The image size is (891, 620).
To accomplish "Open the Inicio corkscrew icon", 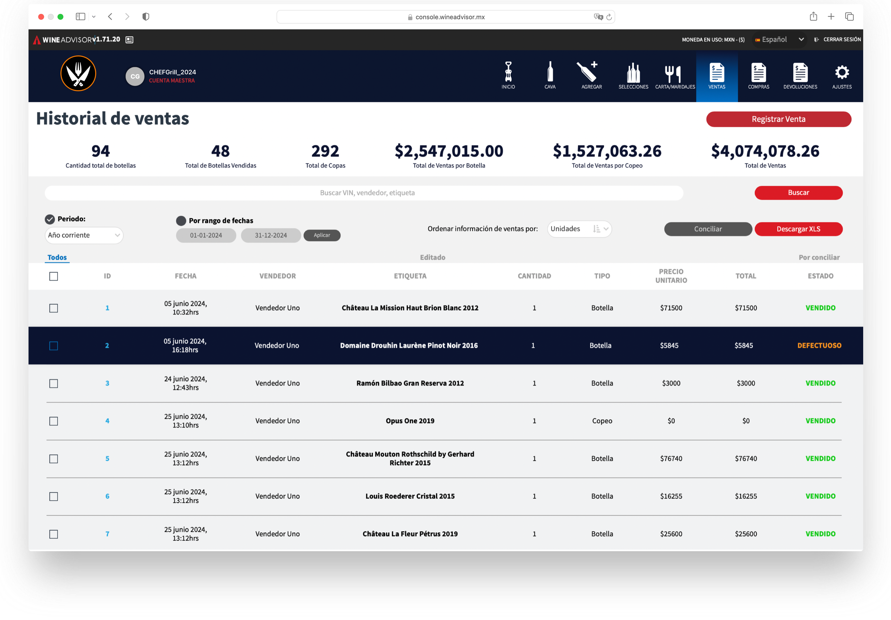I will point(508,72).
